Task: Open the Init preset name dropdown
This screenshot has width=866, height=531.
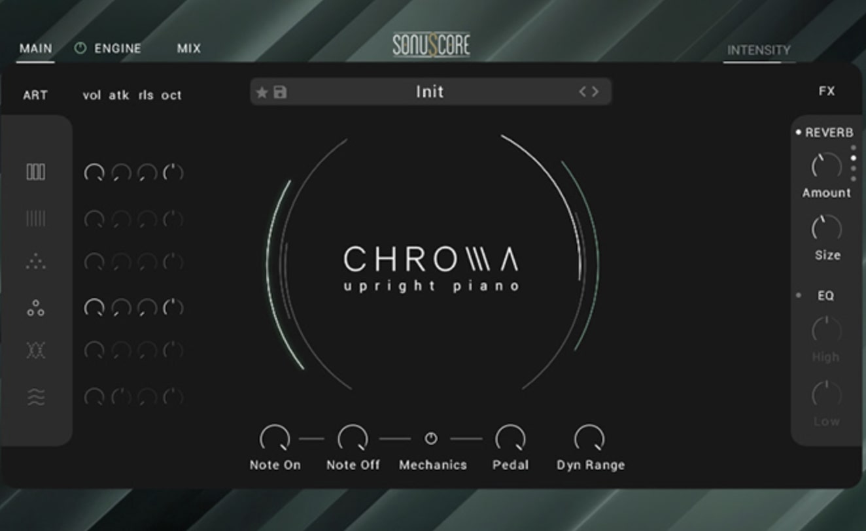Action: (430, 92)
